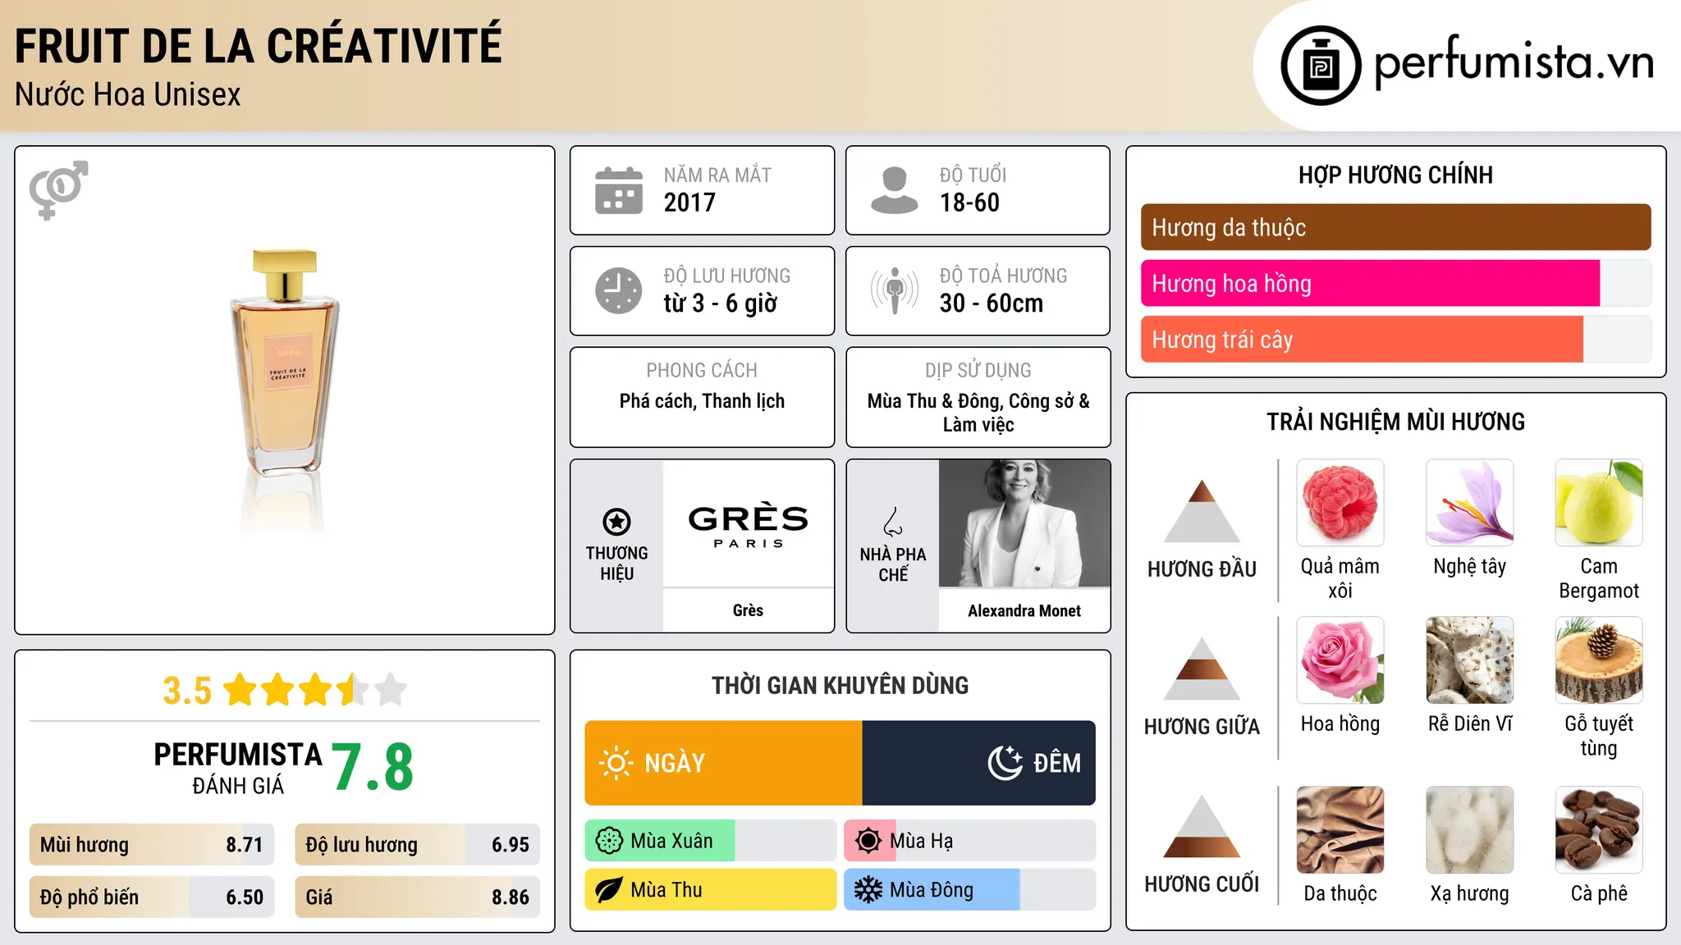Click the Grès Paris brand logo
The width and height of the screenshot is (1681, 945).
(x=748, y=523)
